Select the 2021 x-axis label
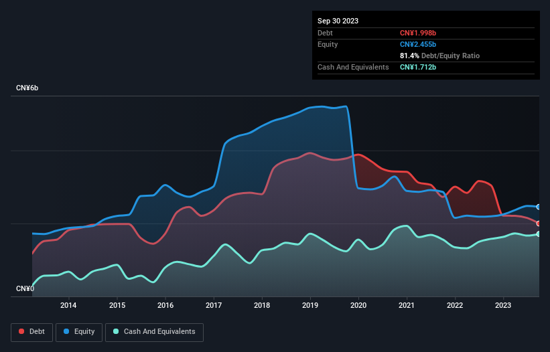550x352 pixels. coord(407,305)
